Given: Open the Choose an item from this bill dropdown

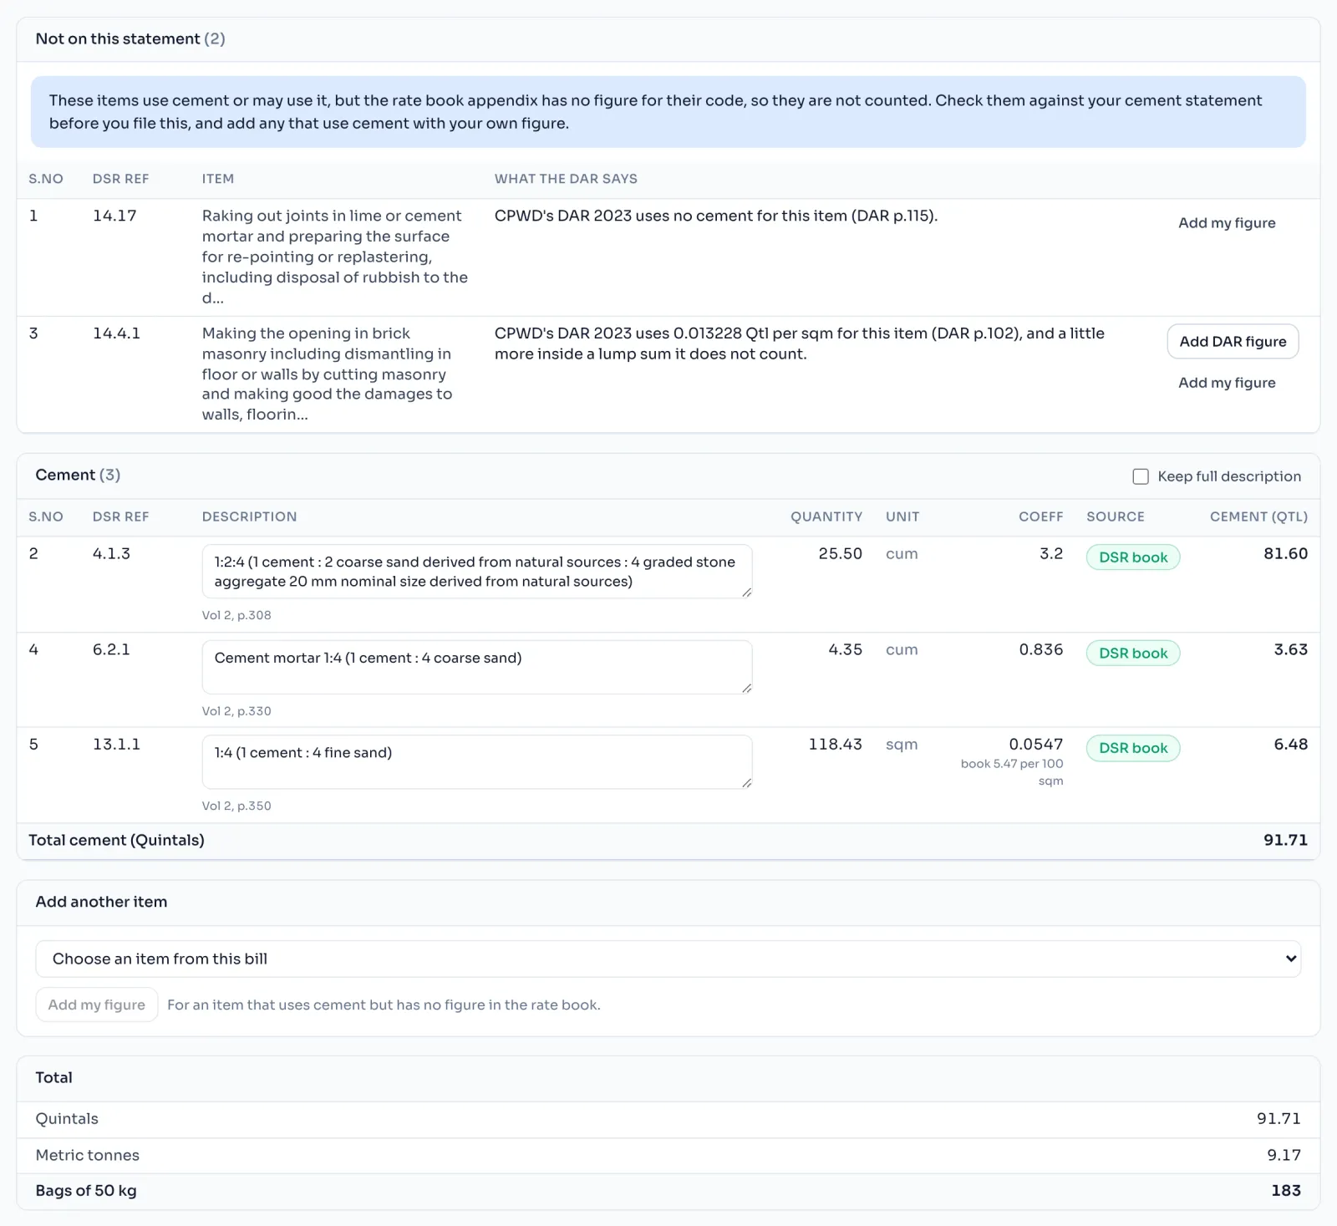Looking at the screenshot, I should (668, 959).
